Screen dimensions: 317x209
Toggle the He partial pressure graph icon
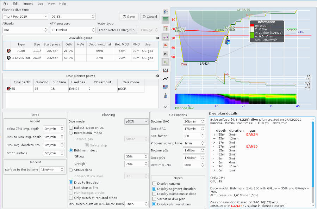click(x=166, y=45)
